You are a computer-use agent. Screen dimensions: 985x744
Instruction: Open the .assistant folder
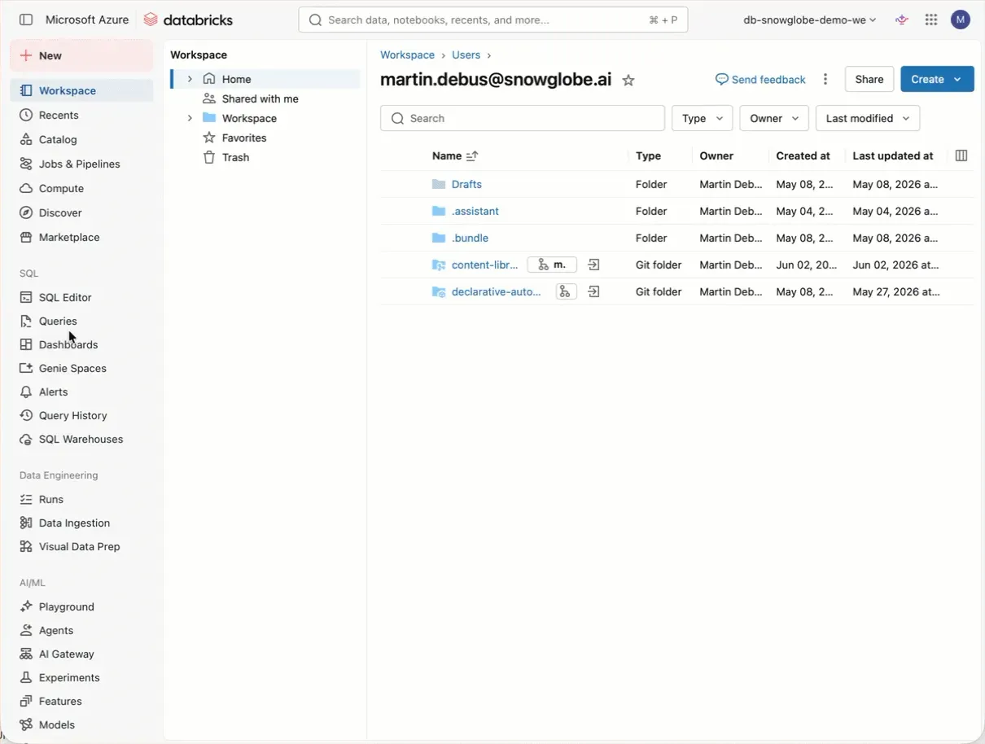click(x=475, y=211)
